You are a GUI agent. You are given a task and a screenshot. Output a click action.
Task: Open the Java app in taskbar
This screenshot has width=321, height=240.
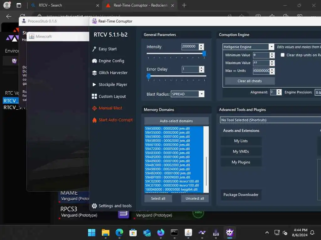(188, 232)
